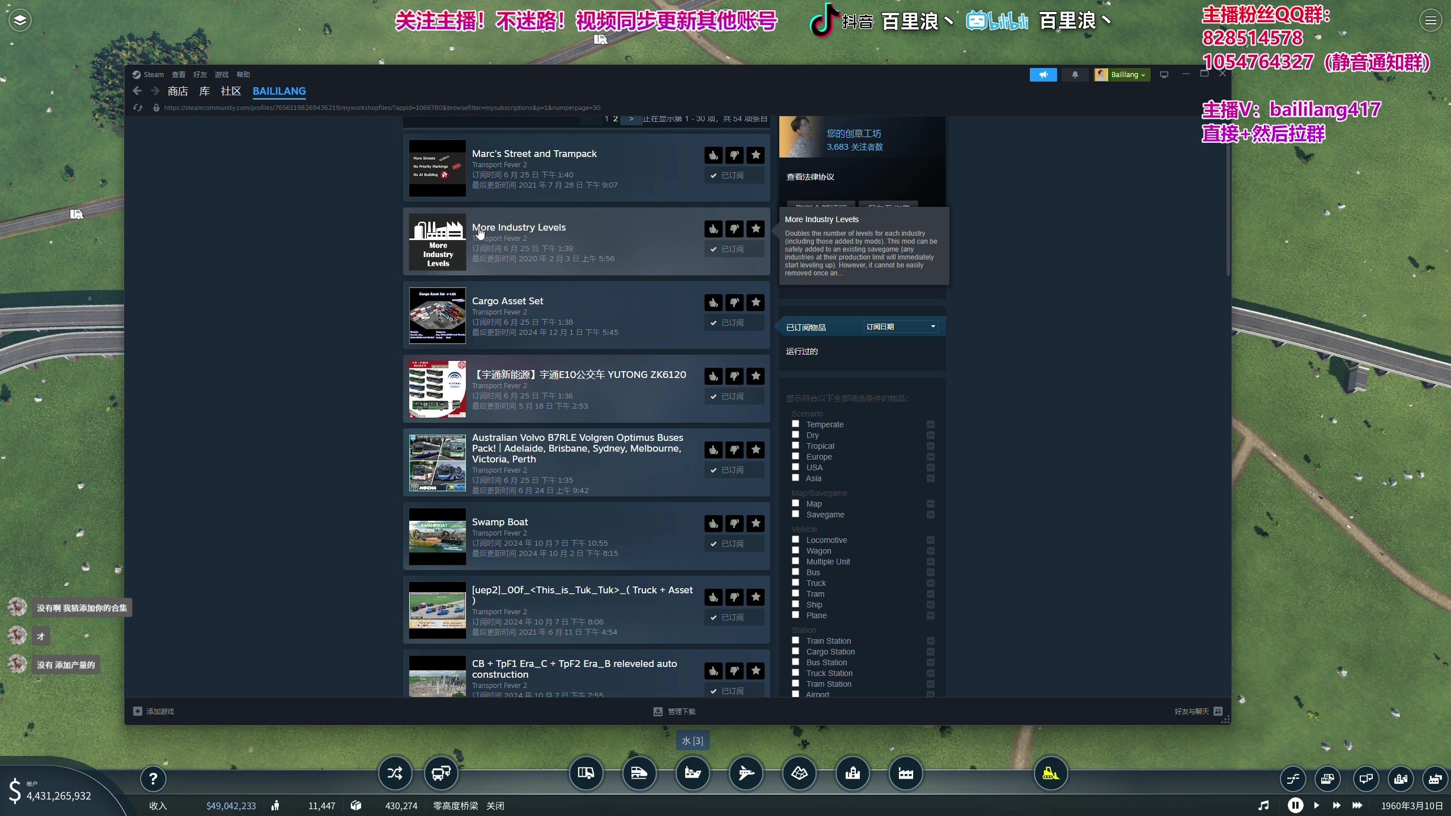
Task: Open the airport plane construction menu
Action: (746, 773)
